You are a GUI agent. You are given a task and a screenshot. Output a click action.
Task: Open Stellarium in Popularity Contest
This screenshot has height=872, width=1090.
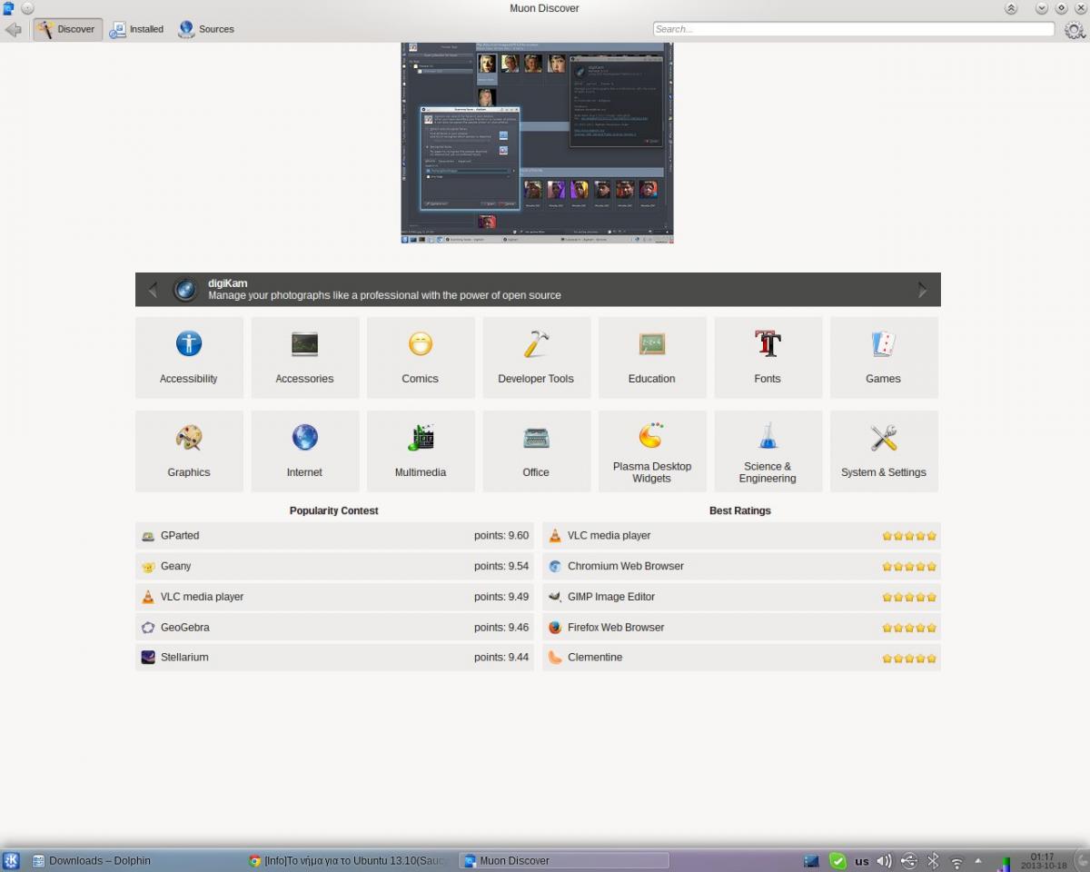(334, 658)
